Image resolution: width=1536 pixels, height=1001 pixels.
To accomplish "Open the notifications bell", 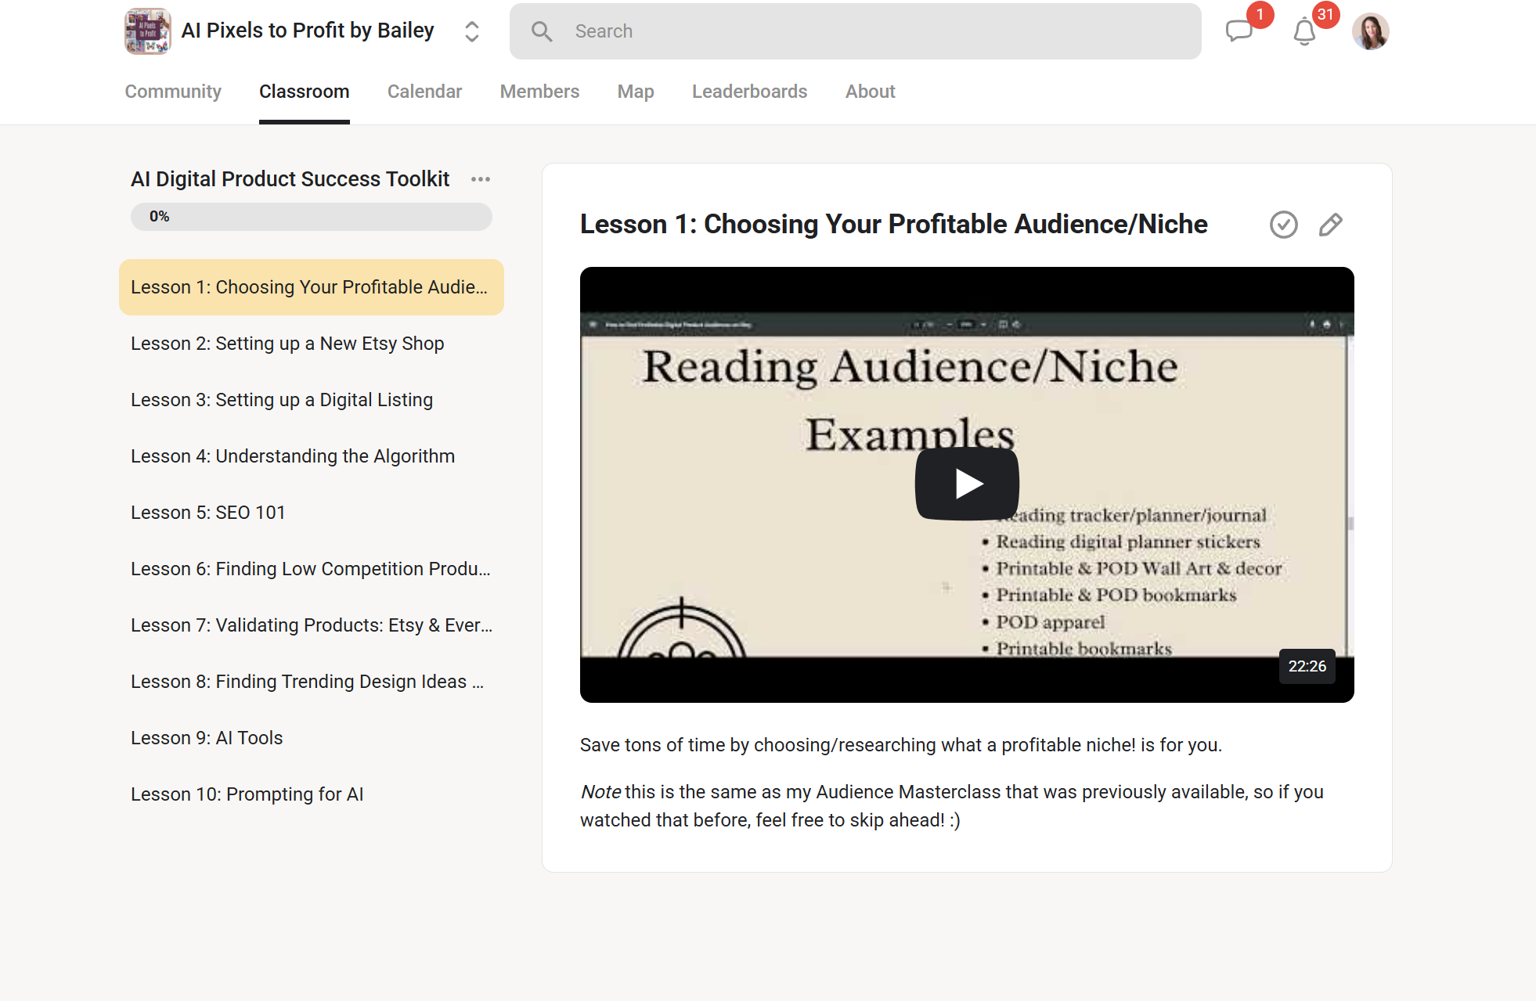I will [1304, 32].
